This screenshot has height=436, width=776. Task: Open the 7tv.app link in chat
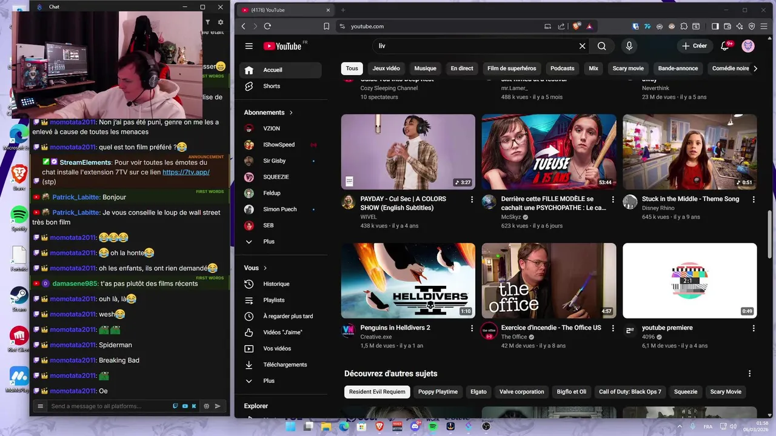[x=186, y=172]
